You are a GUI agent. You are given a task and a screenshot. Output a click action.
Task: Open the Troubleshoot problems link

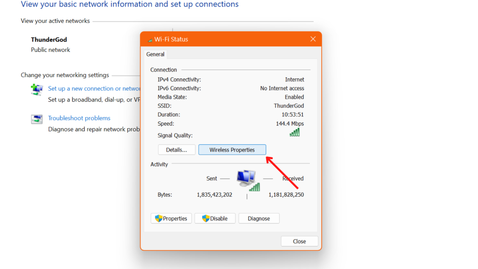click(79, 118)
